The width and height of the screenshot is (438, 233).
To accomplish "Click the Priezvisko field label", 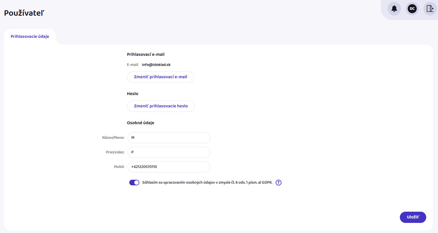I will pyautogui.click(x=115, y=152).
